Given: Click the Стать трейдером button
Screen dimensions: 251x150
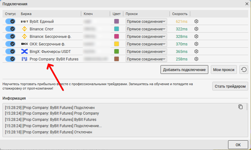Looking at the screenshot, I should [230, 86].
